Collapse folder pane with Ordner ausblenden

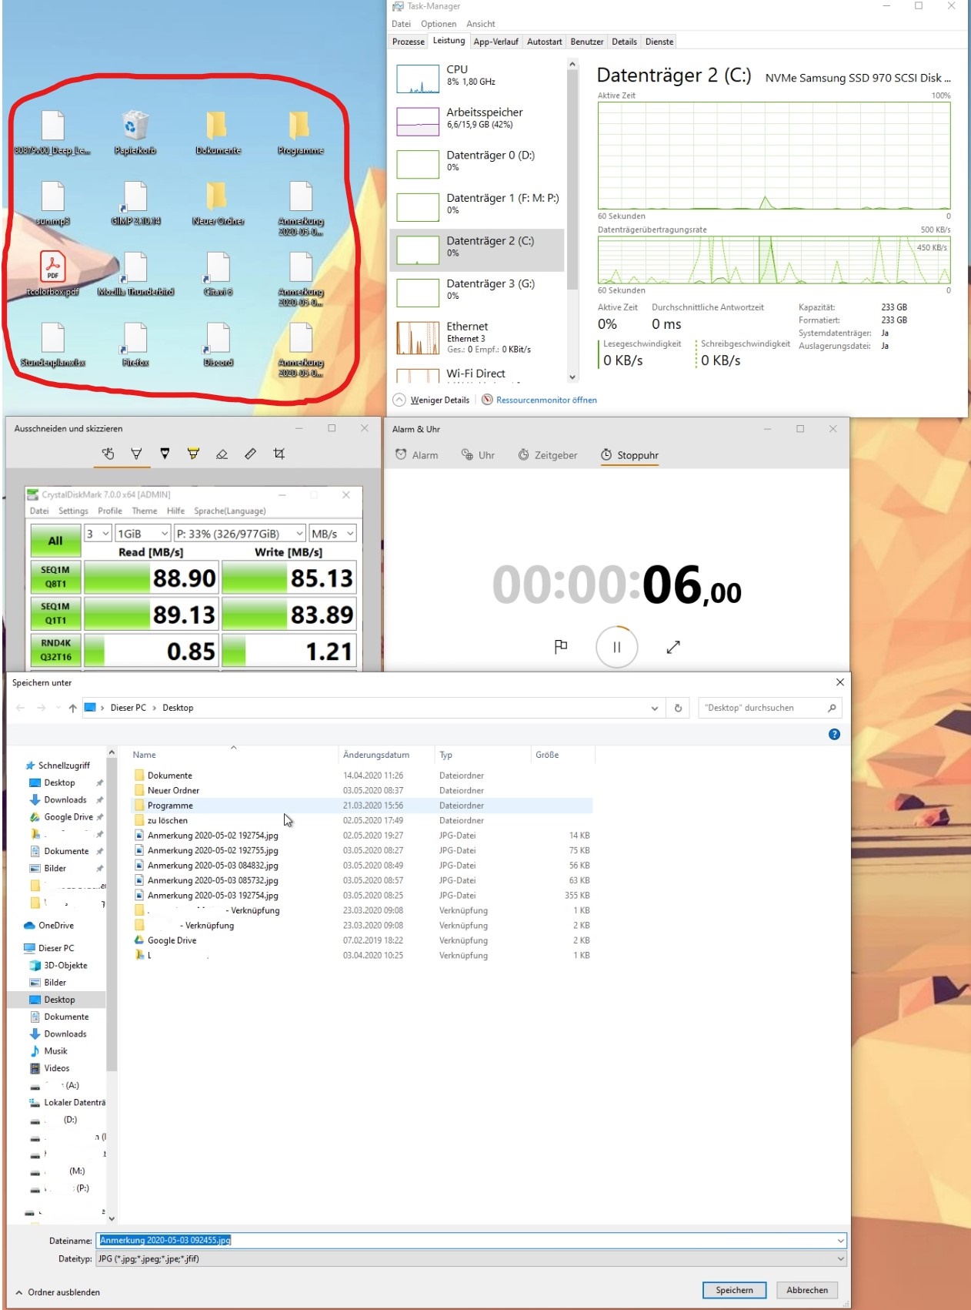(x=58, y=1292)
